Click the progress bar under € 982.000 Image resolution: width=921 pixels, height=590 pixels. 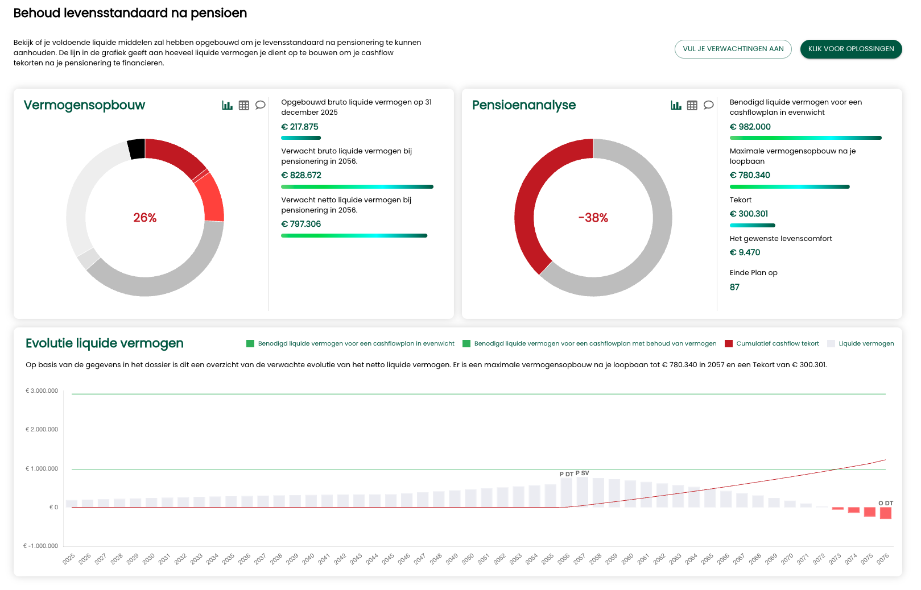pos(805,138)
